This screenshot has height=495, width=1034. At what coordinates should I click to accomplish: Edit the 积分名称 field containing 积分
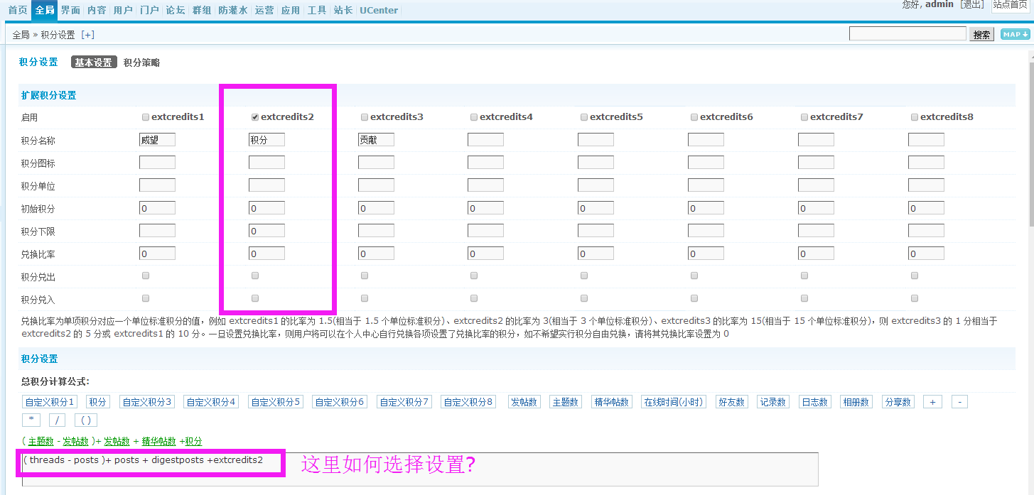266,140
